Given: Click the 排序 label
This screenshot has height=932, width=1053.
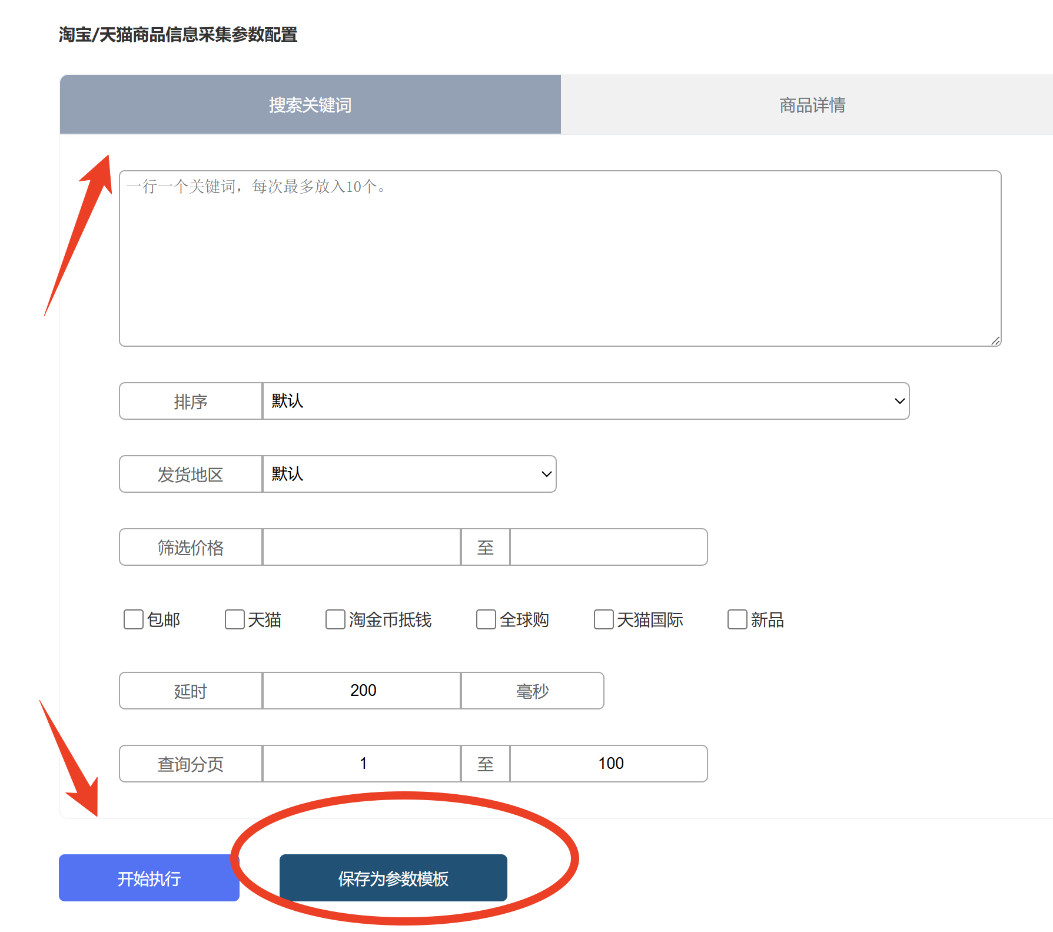Looking at the screenshot, I should point(191,401).
